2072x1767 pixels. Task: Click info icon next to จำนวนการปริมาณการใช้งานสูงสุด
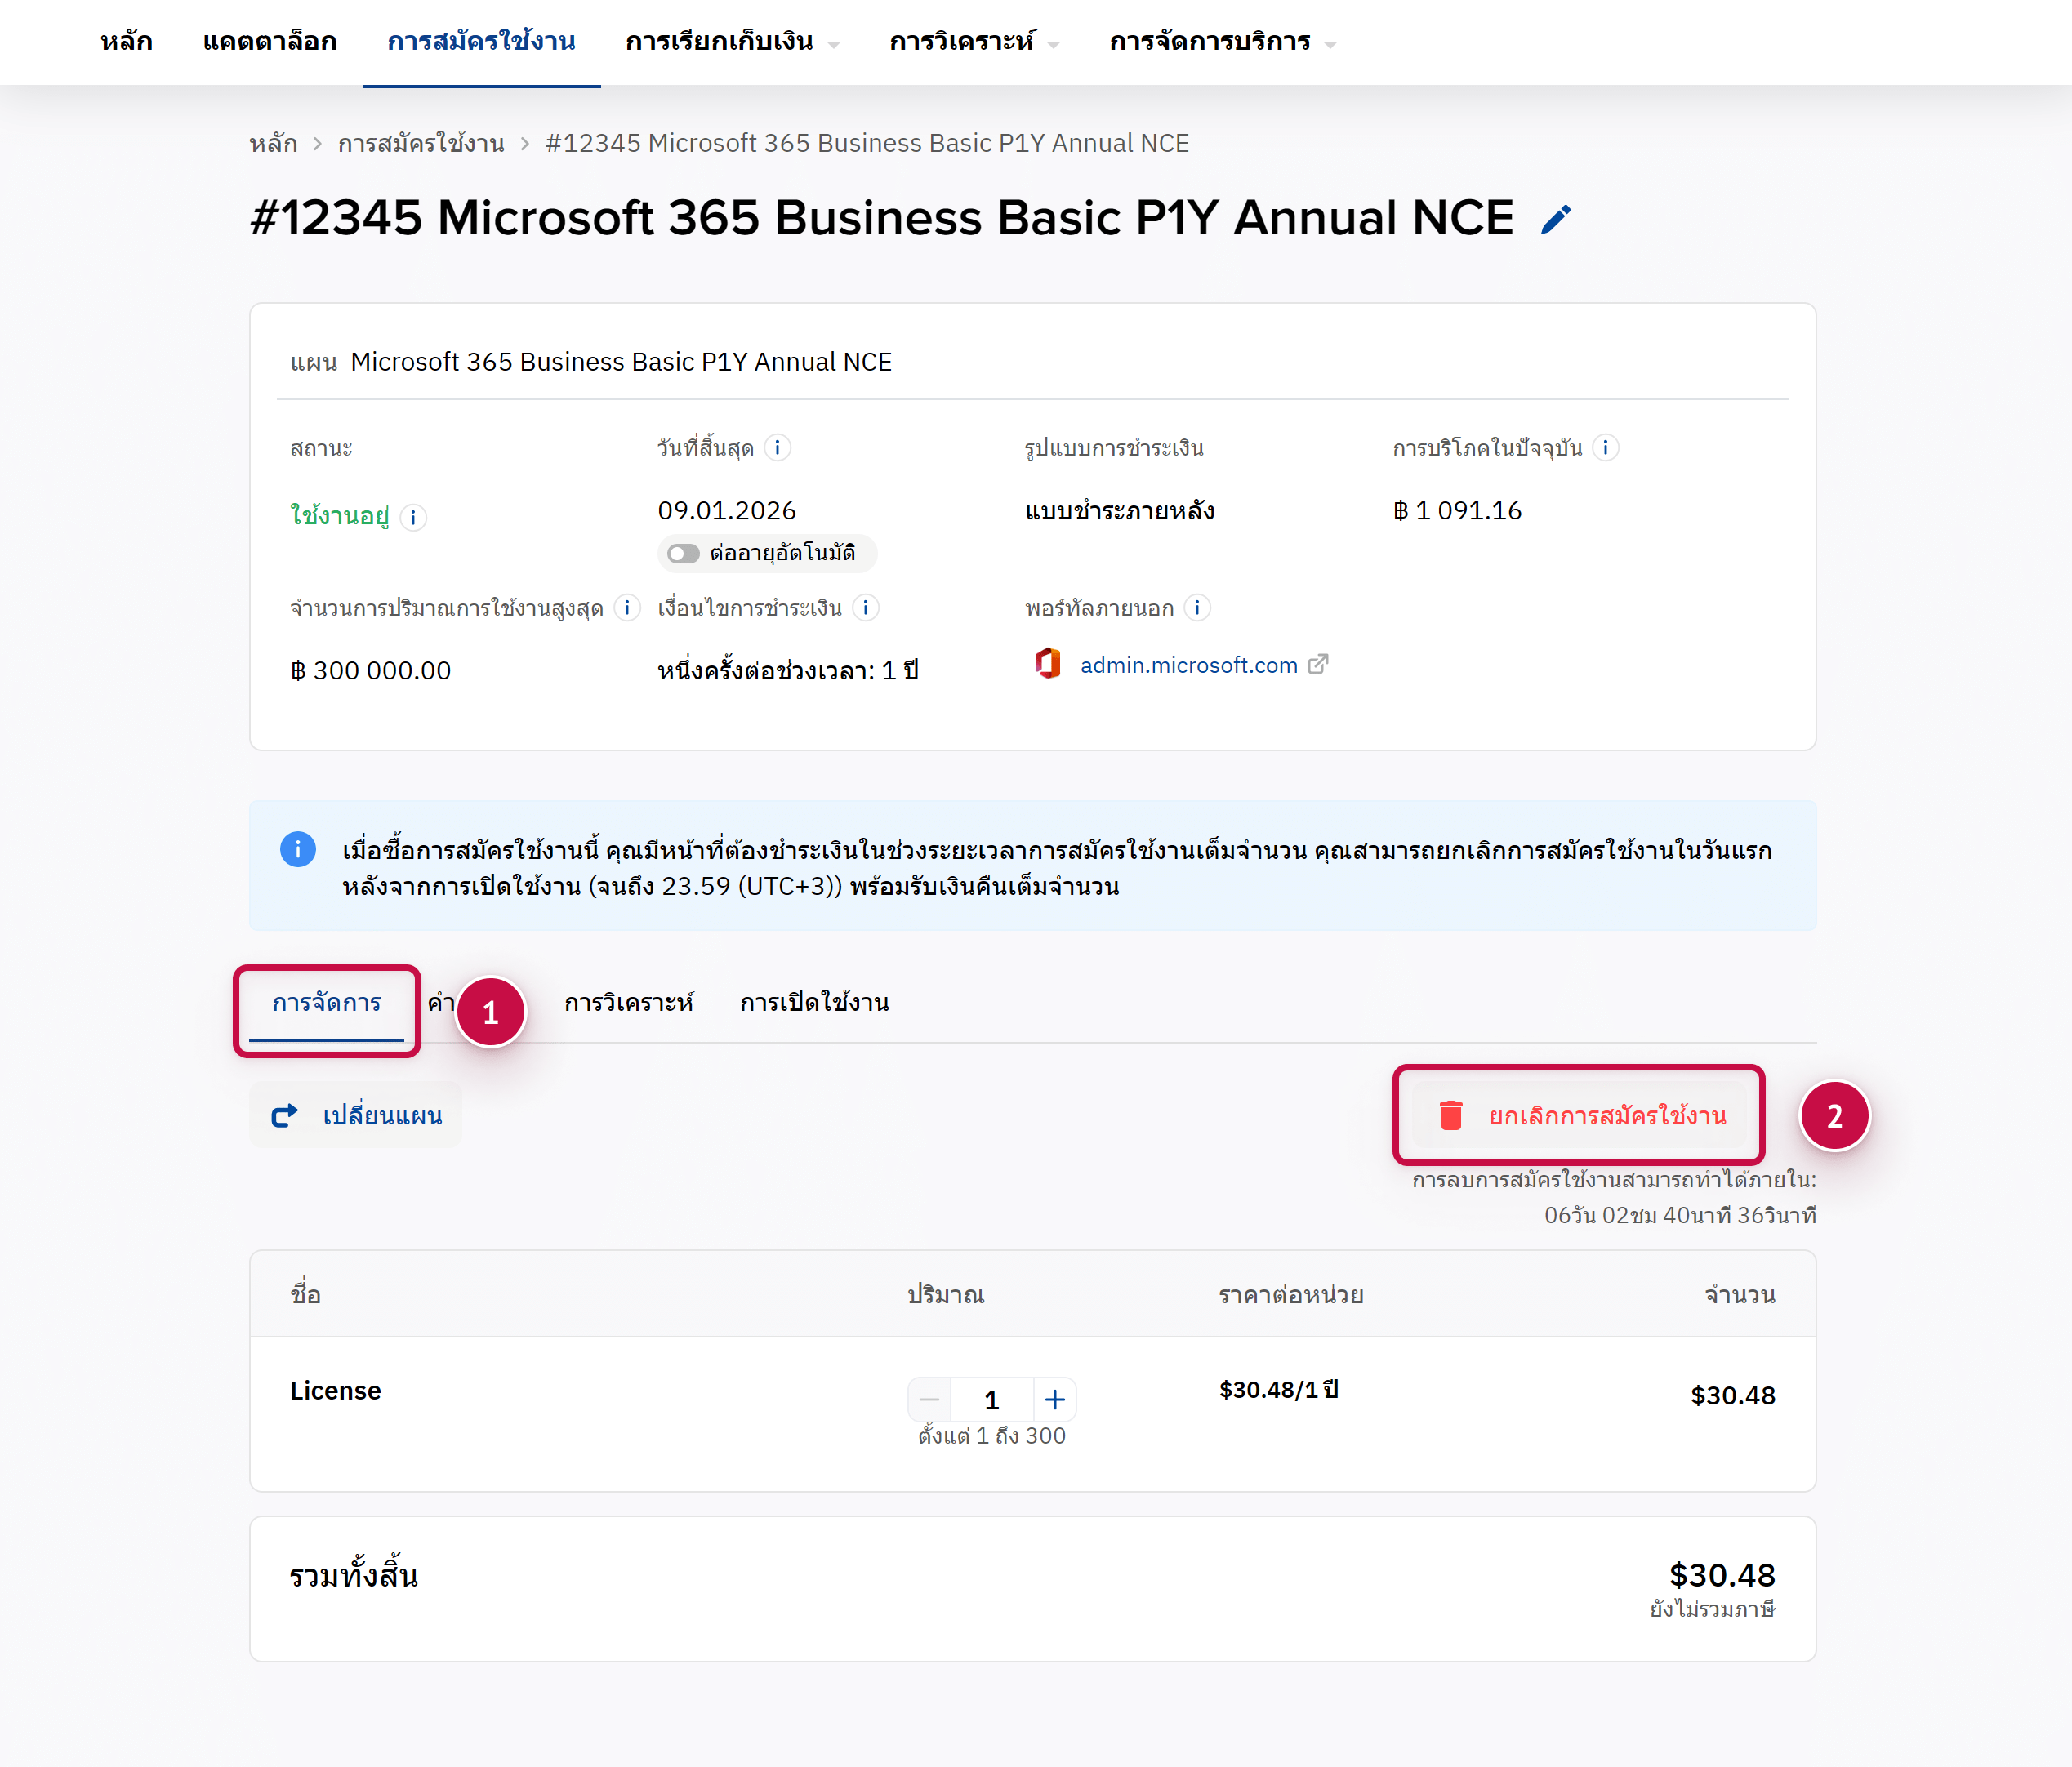click(x=627, y=607)
